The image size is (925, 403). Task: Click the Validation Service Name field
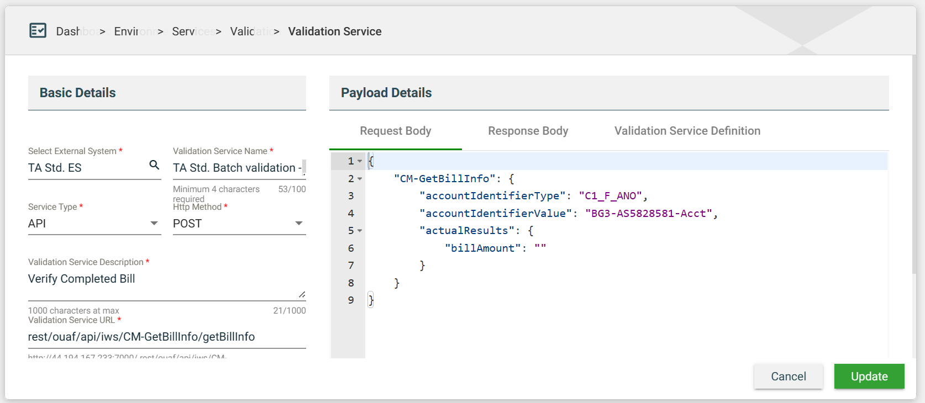(238, 168)
